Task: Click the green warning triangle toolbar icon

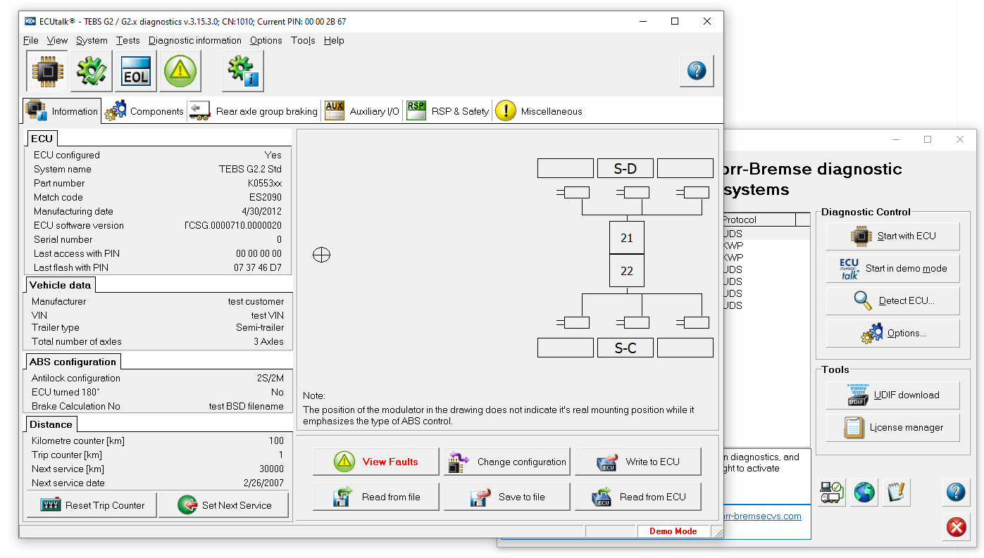Action: pyautogui.click(x=180, y=71)
